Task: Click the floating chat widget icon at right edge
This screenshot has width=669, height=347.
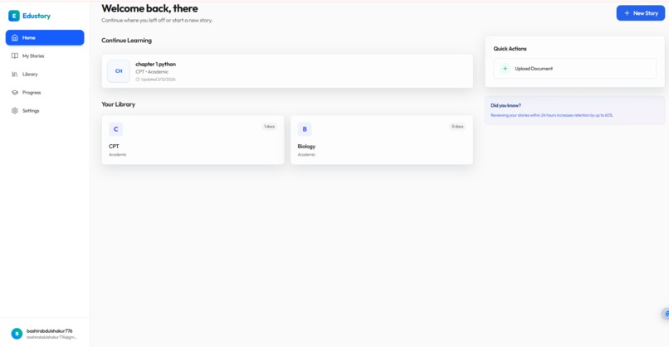Action: [x=666, y=314]
